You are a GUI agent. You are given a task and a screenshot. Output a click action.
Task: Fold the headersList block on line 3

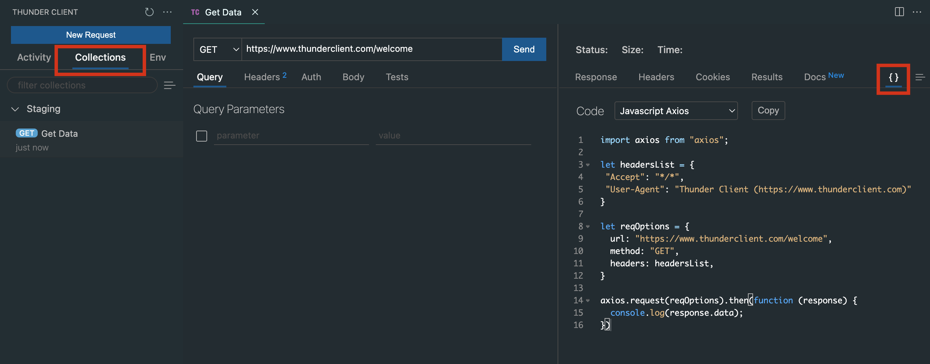click(x=588, y=165)
